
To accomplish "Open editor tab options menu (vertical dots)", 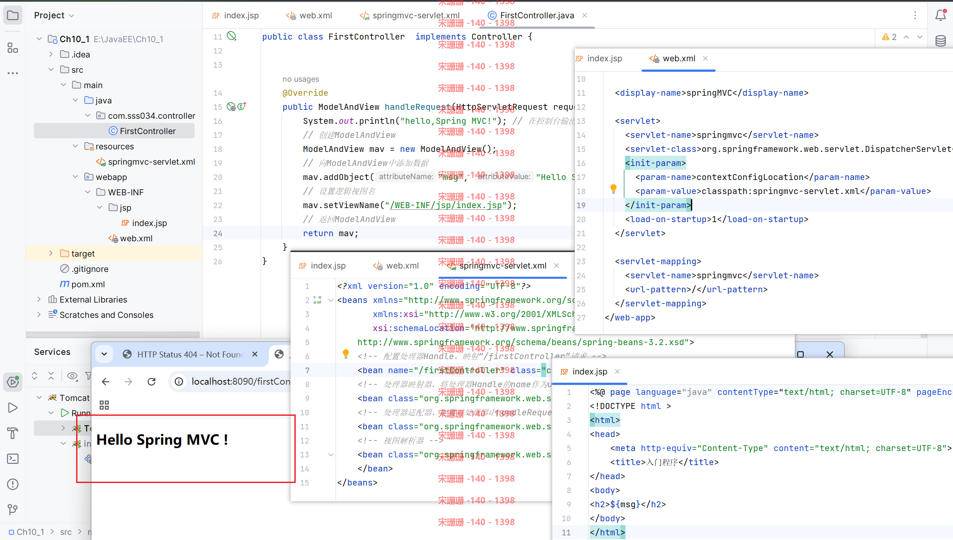I will click(x=915, y=16).
